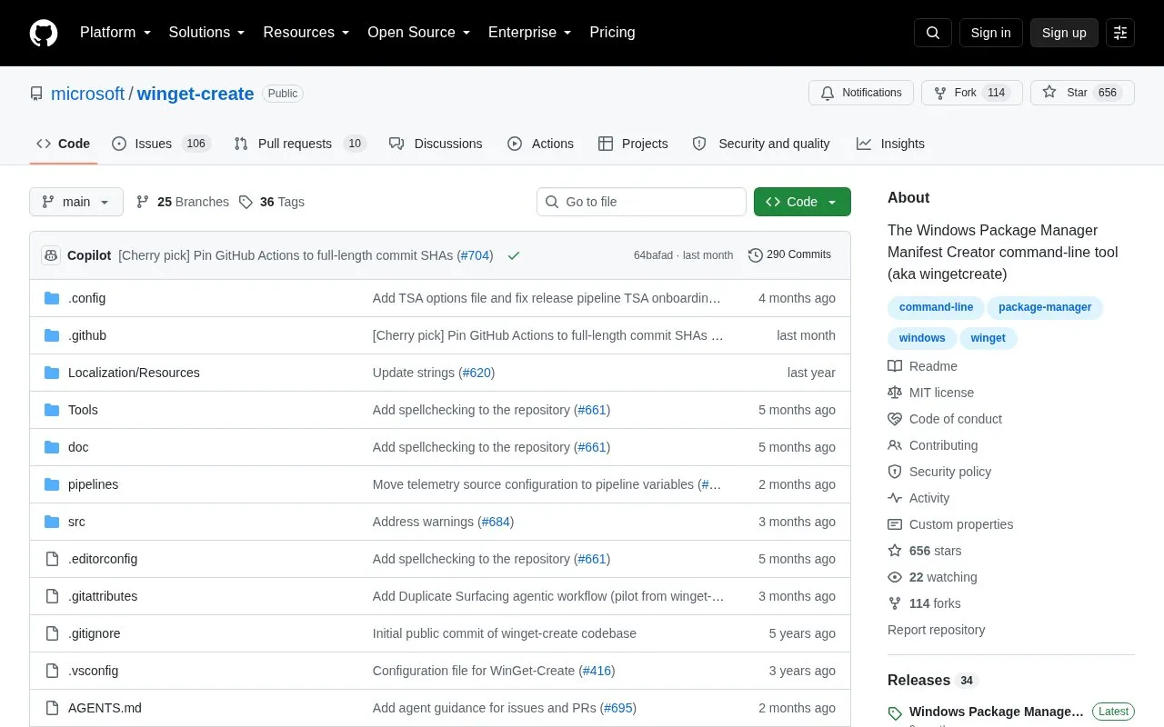
Task: Click the file icon for .editorconfig
Action: coord(52,559)
